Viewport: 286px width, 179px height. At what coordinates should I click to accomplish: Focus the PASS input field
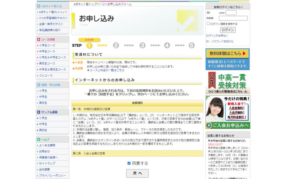coord(233,18)
